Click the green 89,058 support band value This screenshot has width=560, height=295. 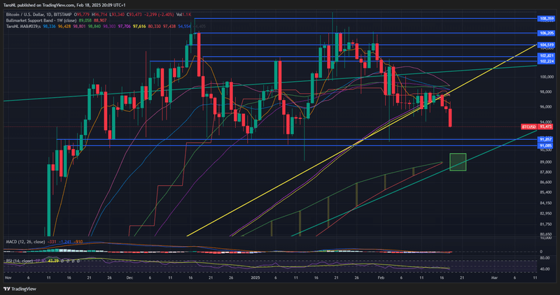click(x=85, y=20)
